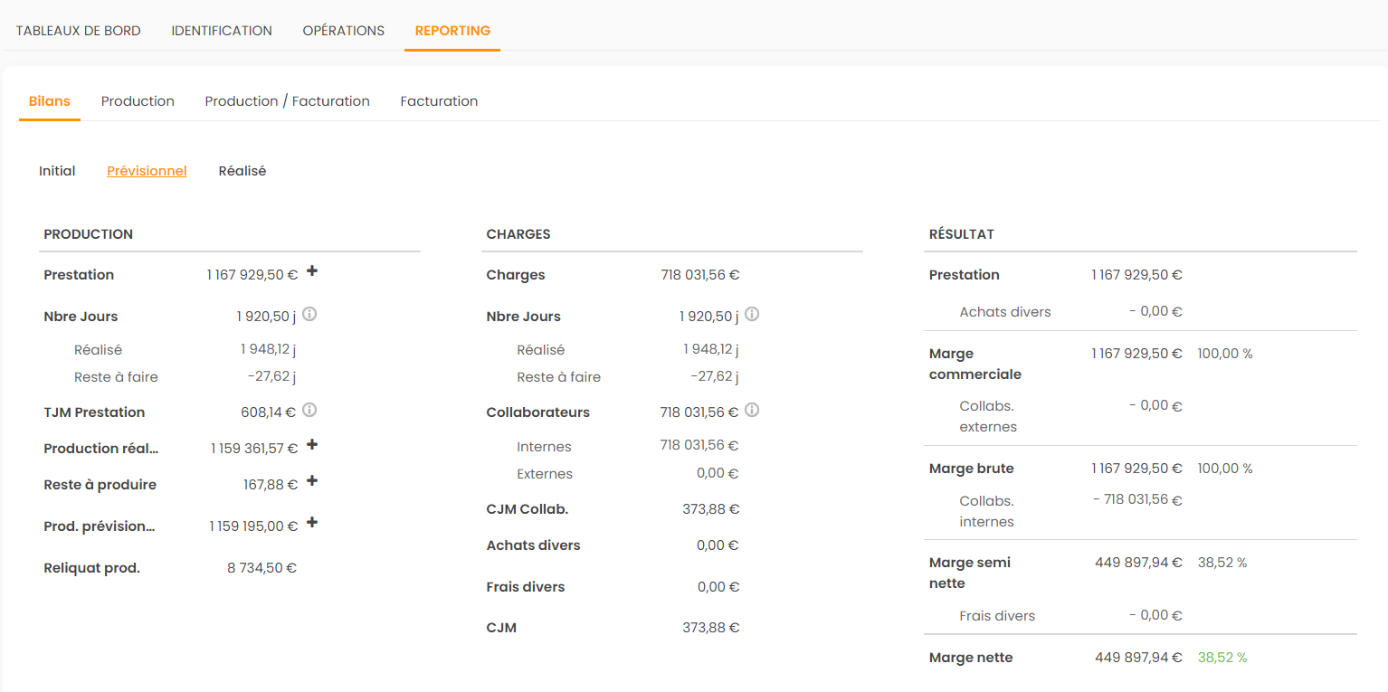Screen dimensions: 1388x692
Task: Show info for Nbre Jours under Charges
Action: tap(752, 314)
